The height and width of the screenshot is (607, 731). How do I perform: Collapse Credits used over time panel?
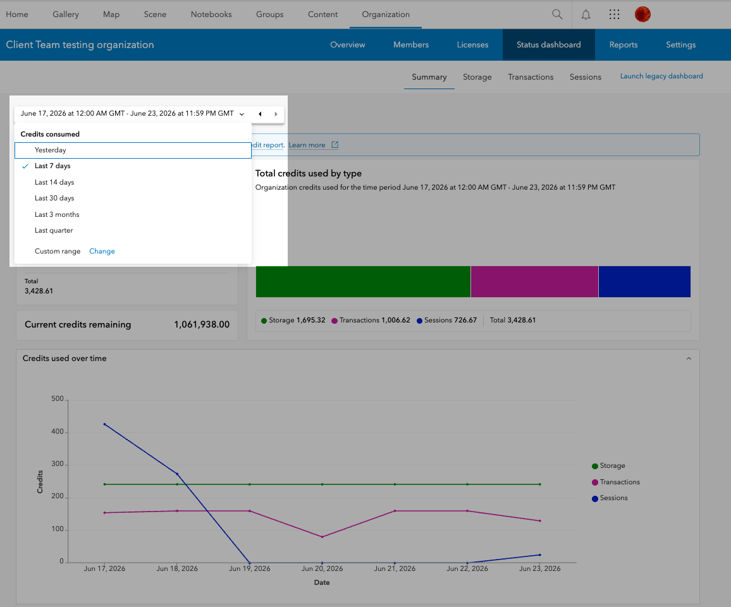pos(689,359)
